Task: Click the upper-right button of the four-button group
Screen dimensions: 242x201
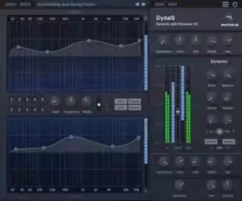Action: [x=134, y=102]
